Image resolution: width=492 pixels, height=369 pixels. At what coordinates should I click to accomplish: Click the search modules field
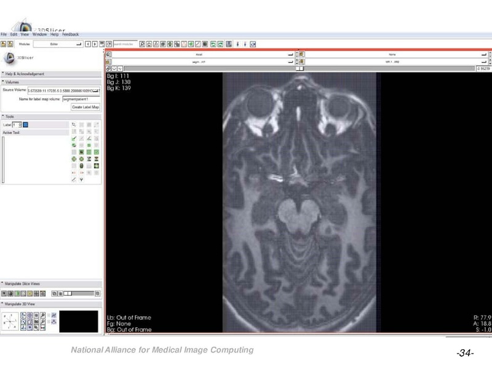click(x=125, y=44)
